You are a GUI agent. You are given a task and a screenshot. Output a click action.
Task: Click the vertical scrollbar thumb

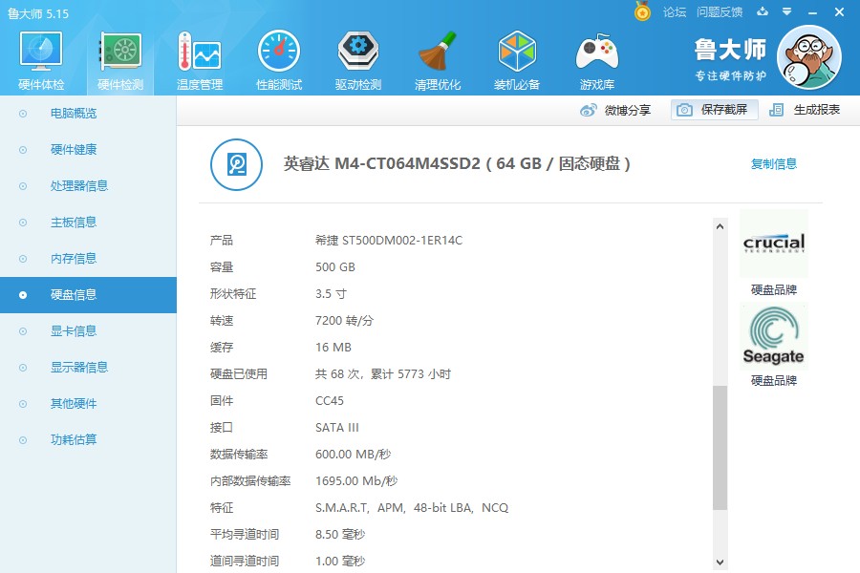(x=720, y=448)
